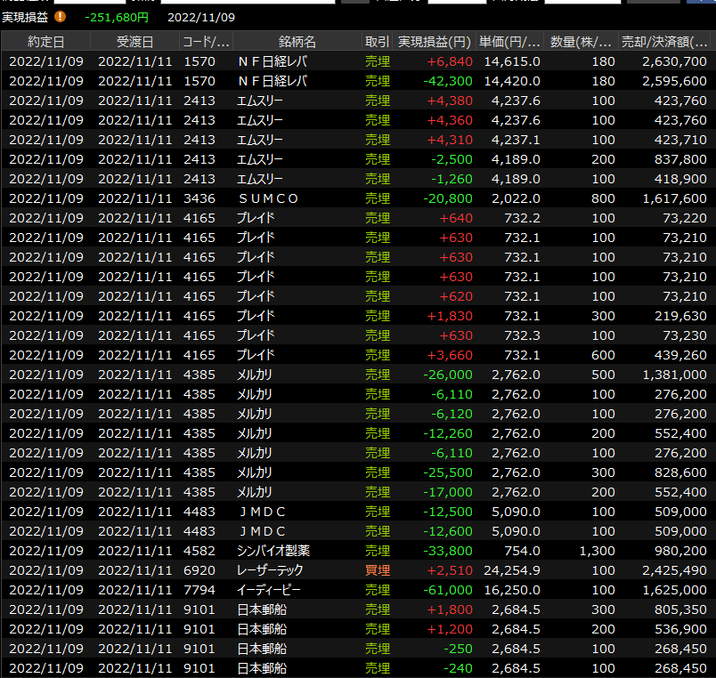
Task: Sort by the 約定日 column header
Action: click(45, 42)
